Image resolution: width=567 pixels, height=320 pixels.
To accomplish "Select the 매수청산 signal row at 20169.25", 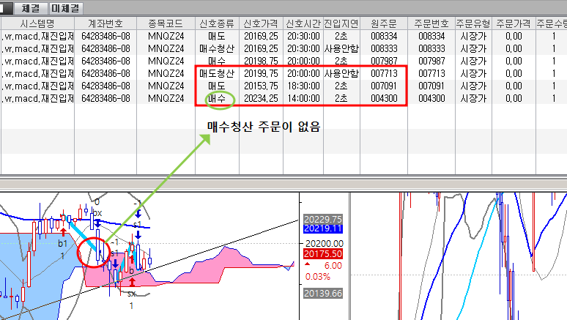I will pos(217,48).
